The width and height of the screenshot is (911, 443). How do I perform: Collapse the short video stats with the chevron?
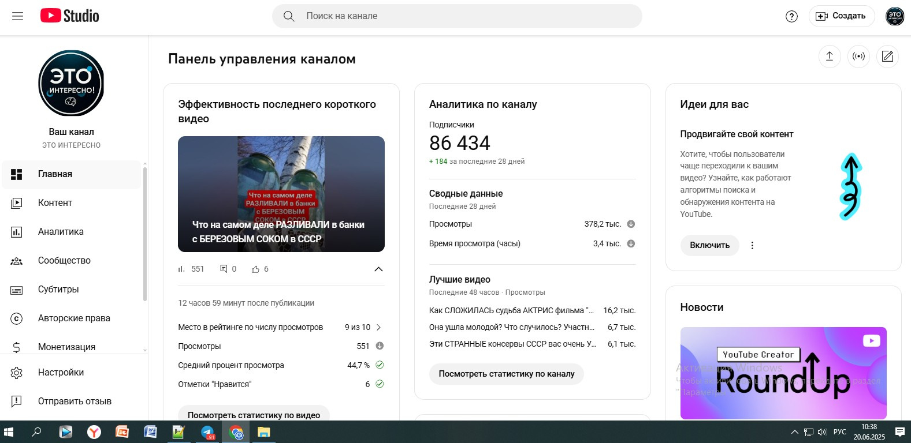pyautogui.click(x=378, y=269)
